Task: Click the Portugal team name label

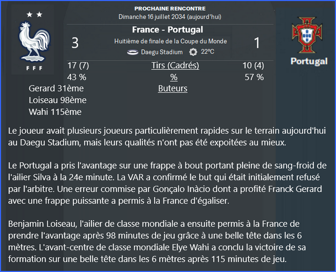Action: click(x=309, y=61)
